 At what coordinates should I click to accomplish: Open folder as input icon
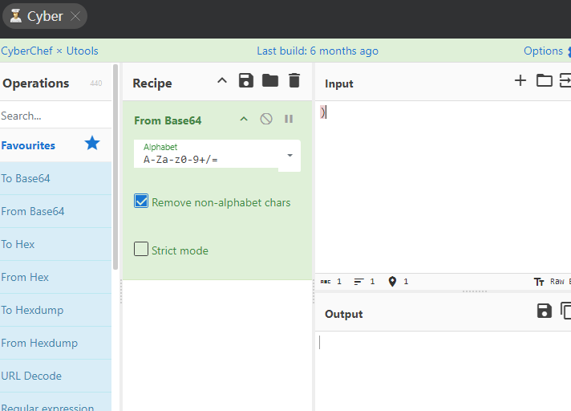pos(545,80)
